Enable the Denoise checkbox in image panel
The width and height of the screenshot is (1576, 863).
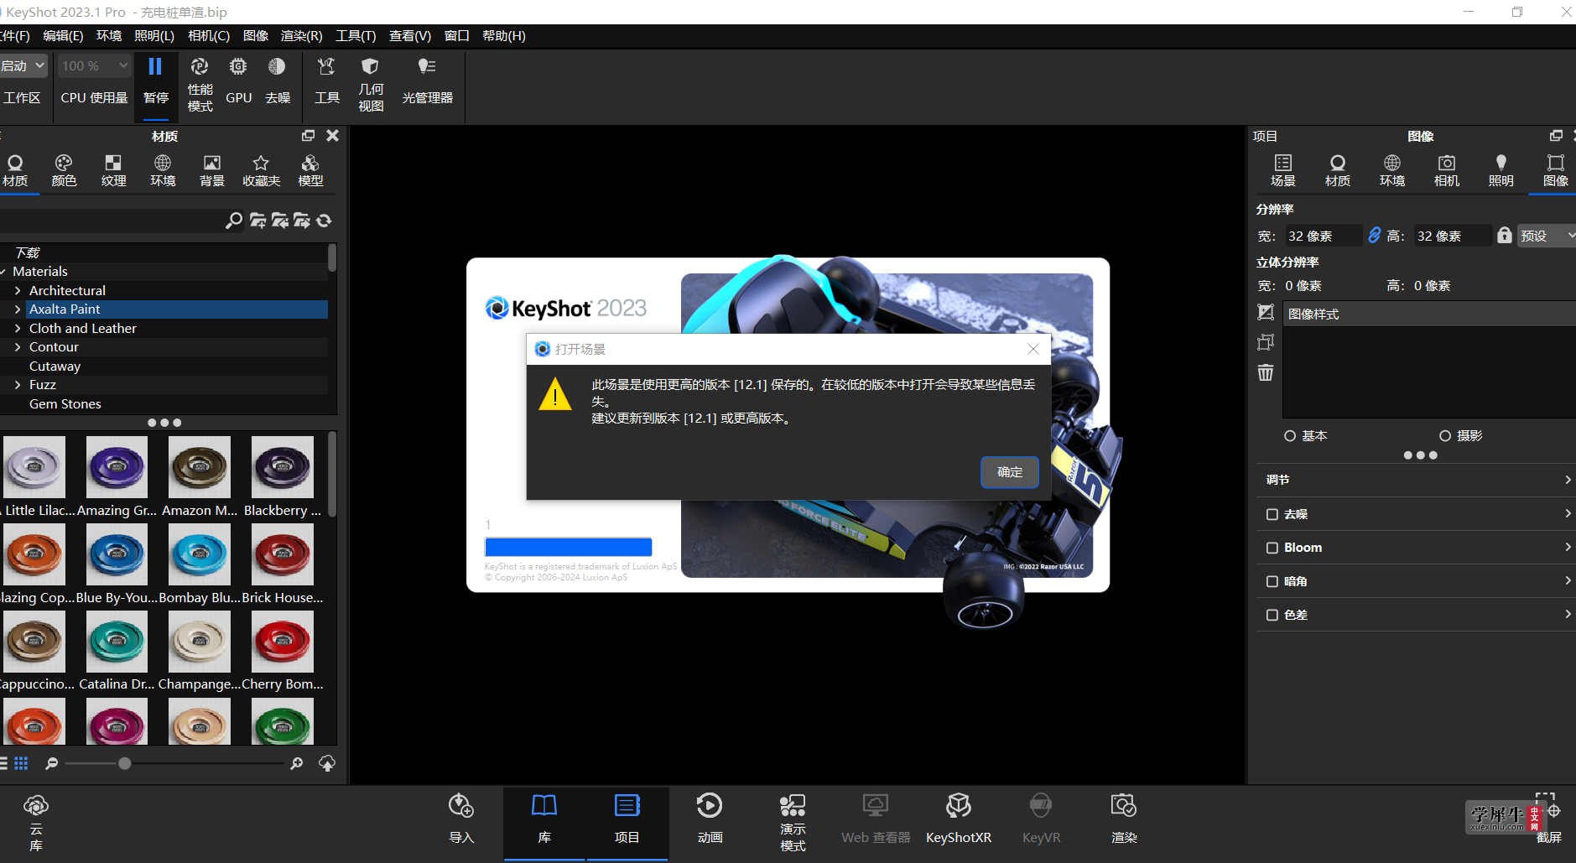tap(1272, 514)
